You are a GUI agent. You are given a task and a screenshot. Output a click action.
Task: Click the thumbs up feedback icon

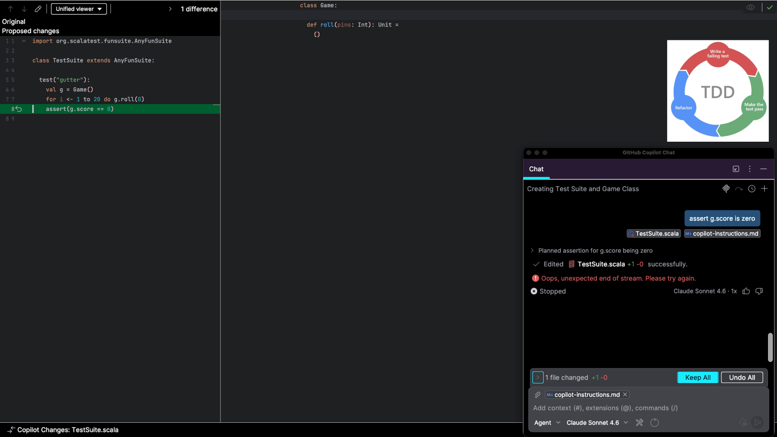[746, 291]
